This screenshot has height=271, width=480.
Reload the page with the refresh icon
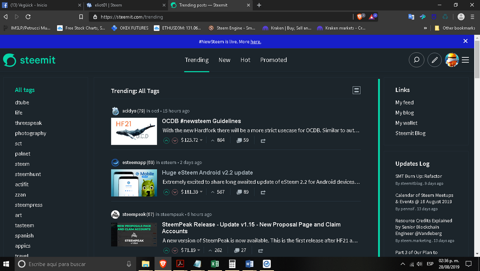28,17
